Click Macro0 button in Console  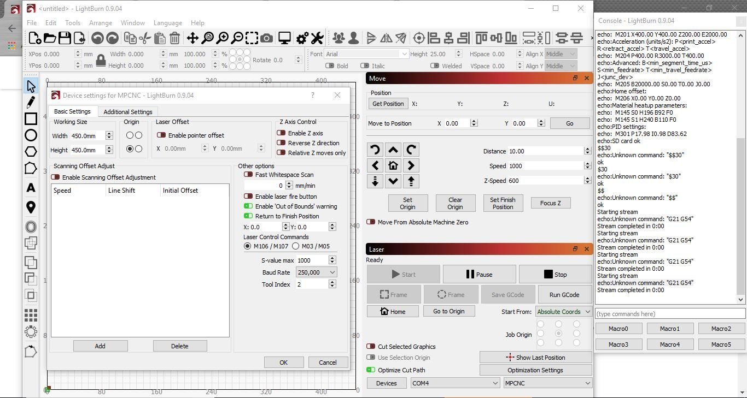click(618, 329)
